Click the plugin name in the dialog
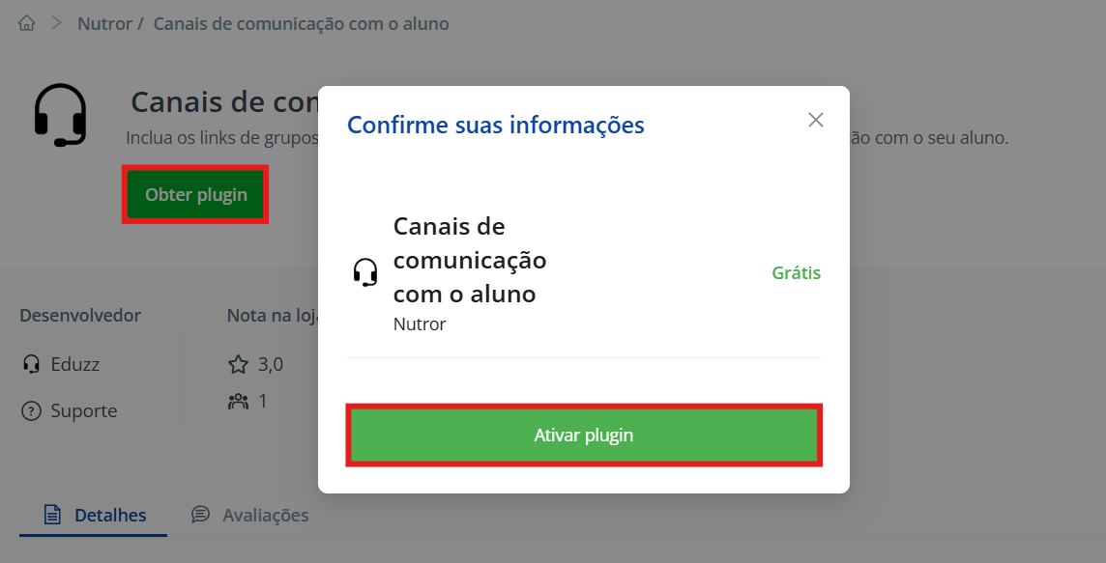Viewport: 1106px width, 563px height. [470, 260]
